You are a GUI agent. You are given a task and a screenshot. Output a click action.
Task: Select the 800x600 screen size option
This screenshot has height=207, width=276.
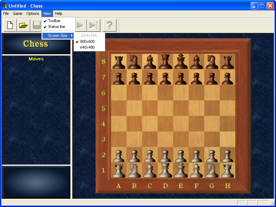(89, 41)
